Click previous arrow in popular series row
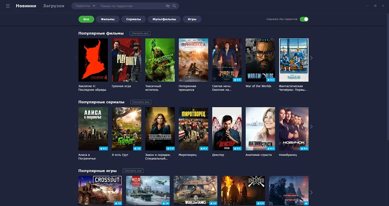The width and height of the screenshot is (389, 206). [x=75, y=126]
